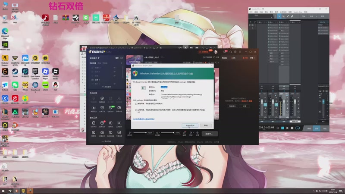Open the Rockstar Games Launcher shortcut
Screen dimensions: 345x194
click(5, 60)
